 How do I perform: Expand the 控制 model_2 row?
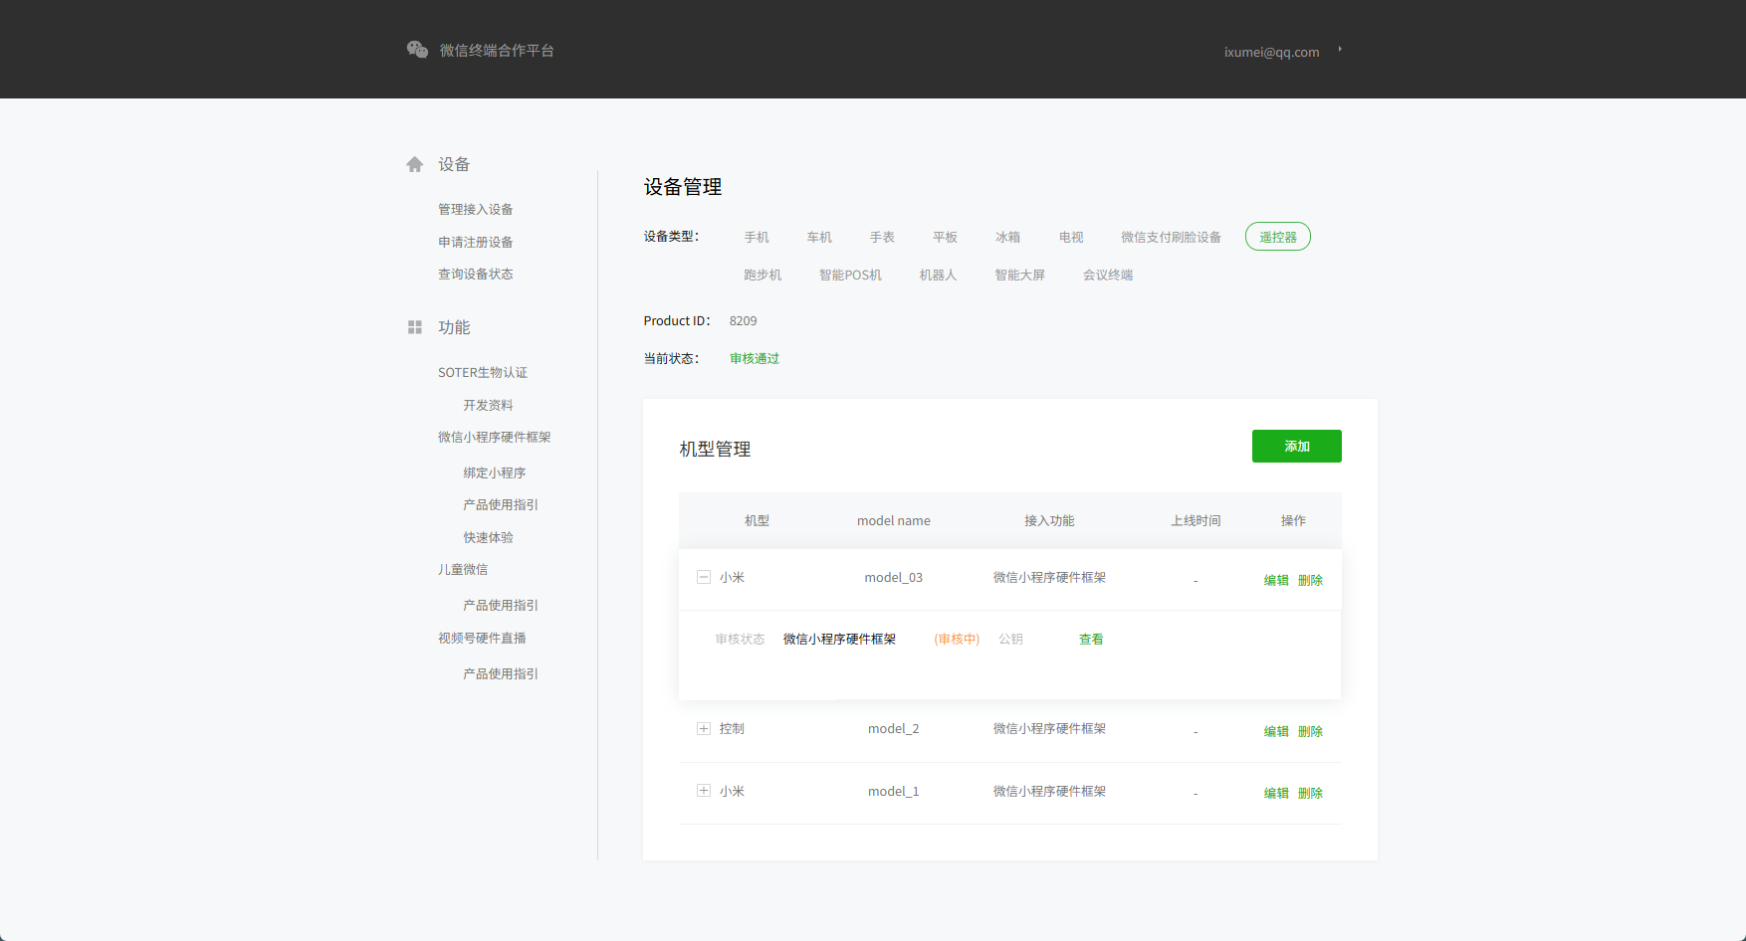point(704,728)
